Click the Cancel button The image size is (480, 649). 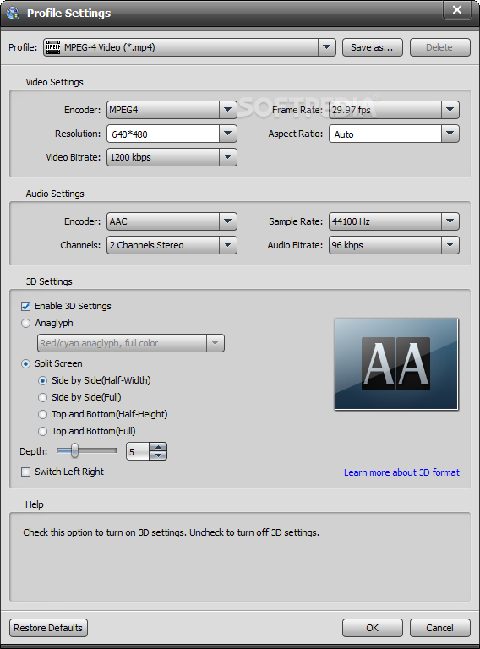pyautogui.click(x=440, y=628)
